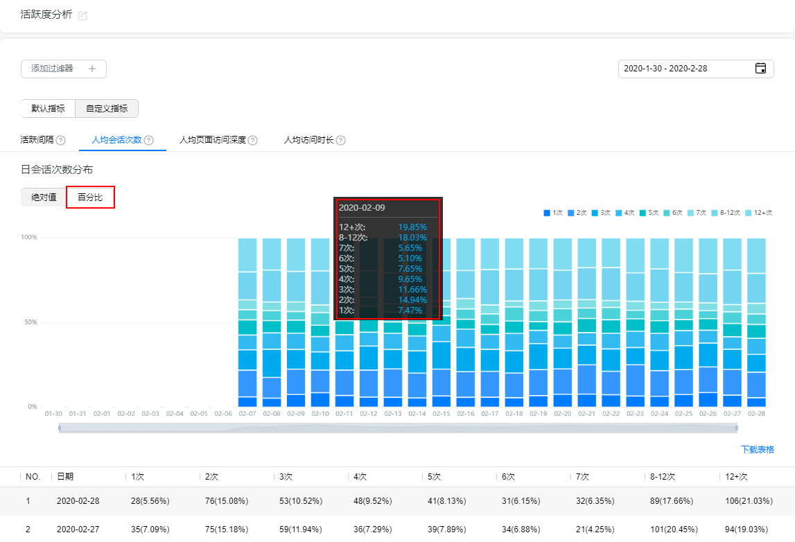Screen dimensions: 795x542
Task: Click the 02-28 bar in the chart
Action: pyautogui.click(x=756, y=322)
